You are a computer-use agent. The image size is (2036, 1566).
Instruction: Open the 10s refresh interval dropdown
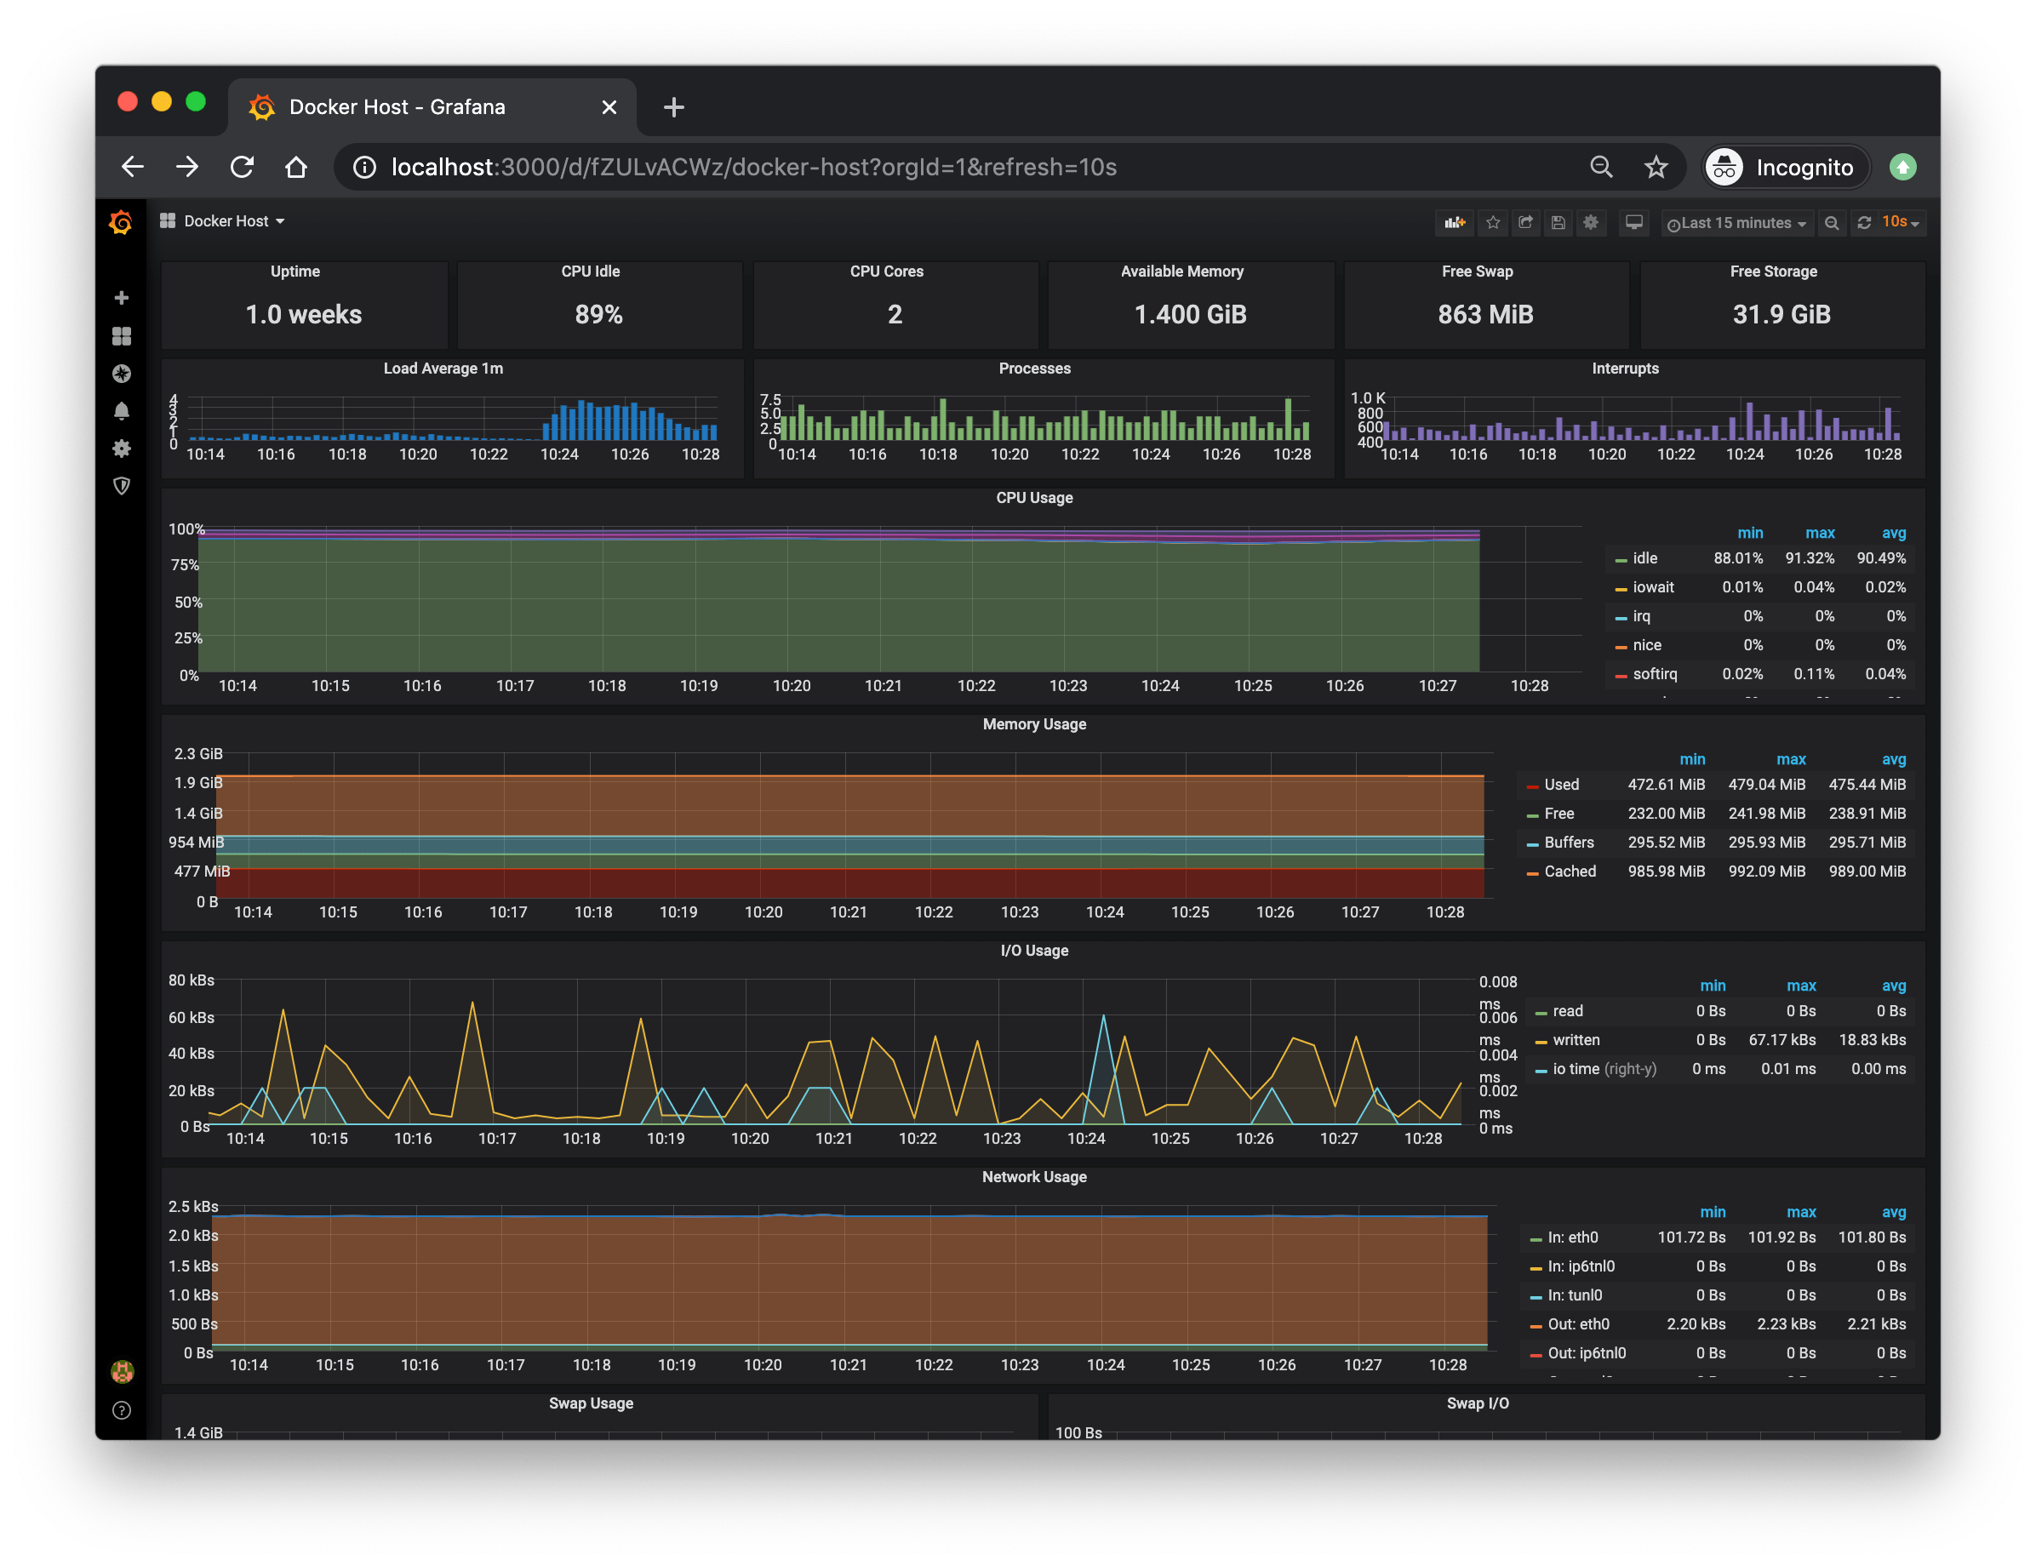coord(1892,222)
